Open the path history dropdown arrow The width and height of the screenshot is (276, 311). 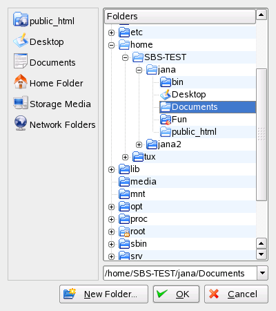(x=262, y=273)
